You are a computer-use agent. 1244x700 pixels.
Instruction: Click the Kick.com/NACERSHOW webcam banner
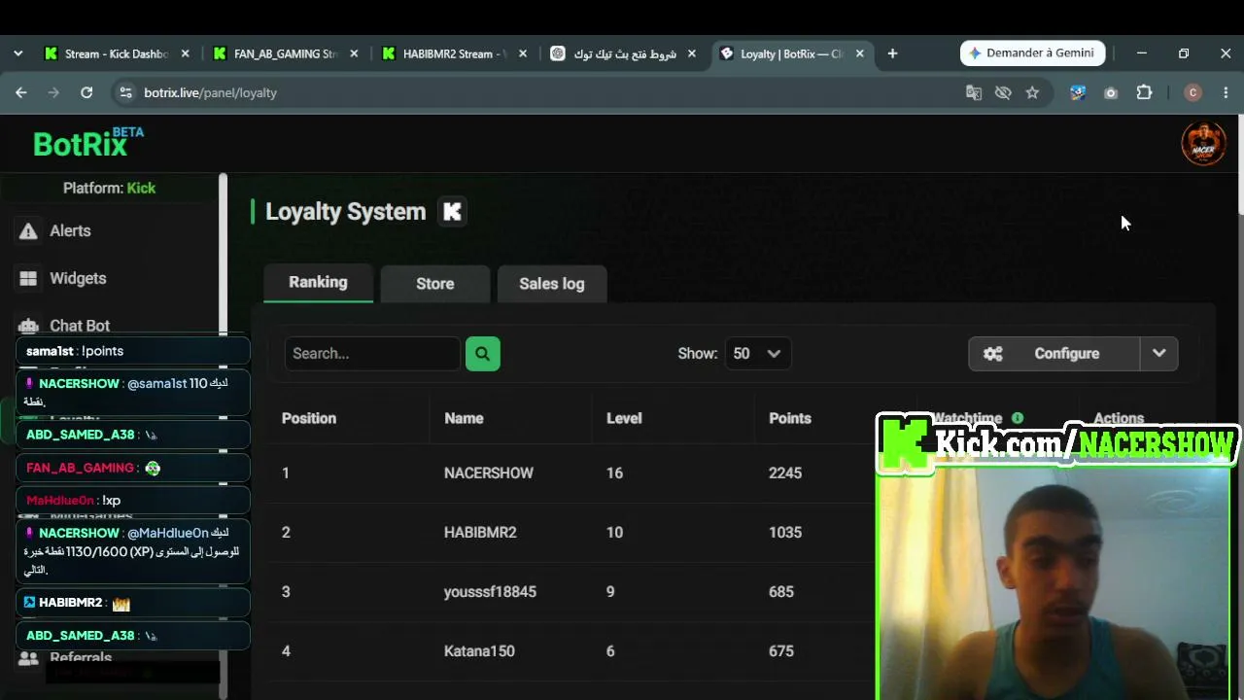1058,444
